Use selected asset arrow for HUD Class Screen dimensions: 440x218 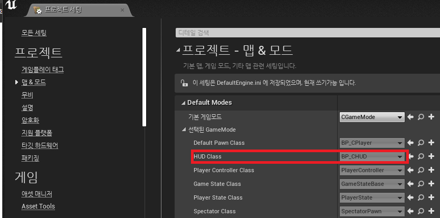click(x=412, y=156)
